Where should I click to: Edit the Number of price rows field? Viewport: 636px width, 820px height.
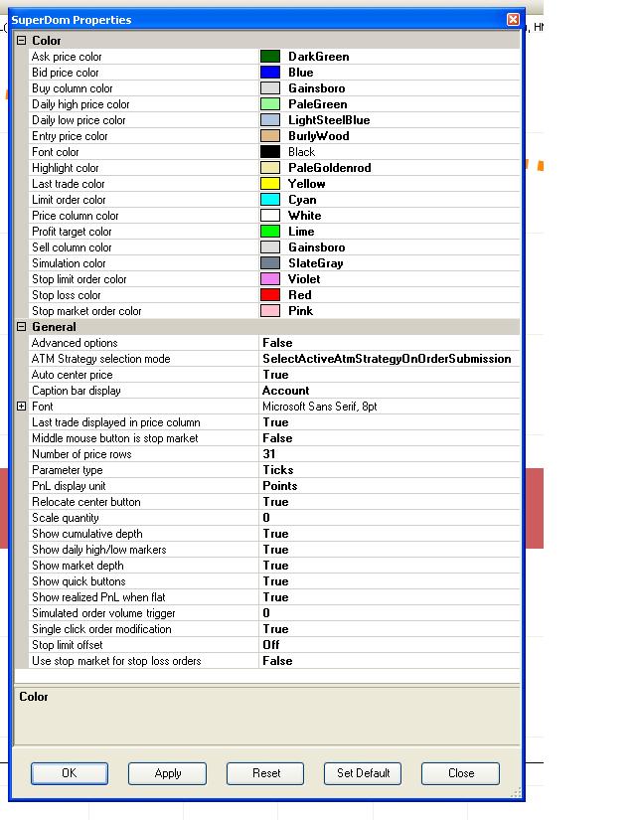tap(388, 454)
